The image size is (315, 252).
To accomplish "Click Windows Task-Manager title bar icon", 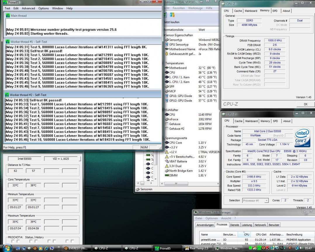I will click(196, 212).
